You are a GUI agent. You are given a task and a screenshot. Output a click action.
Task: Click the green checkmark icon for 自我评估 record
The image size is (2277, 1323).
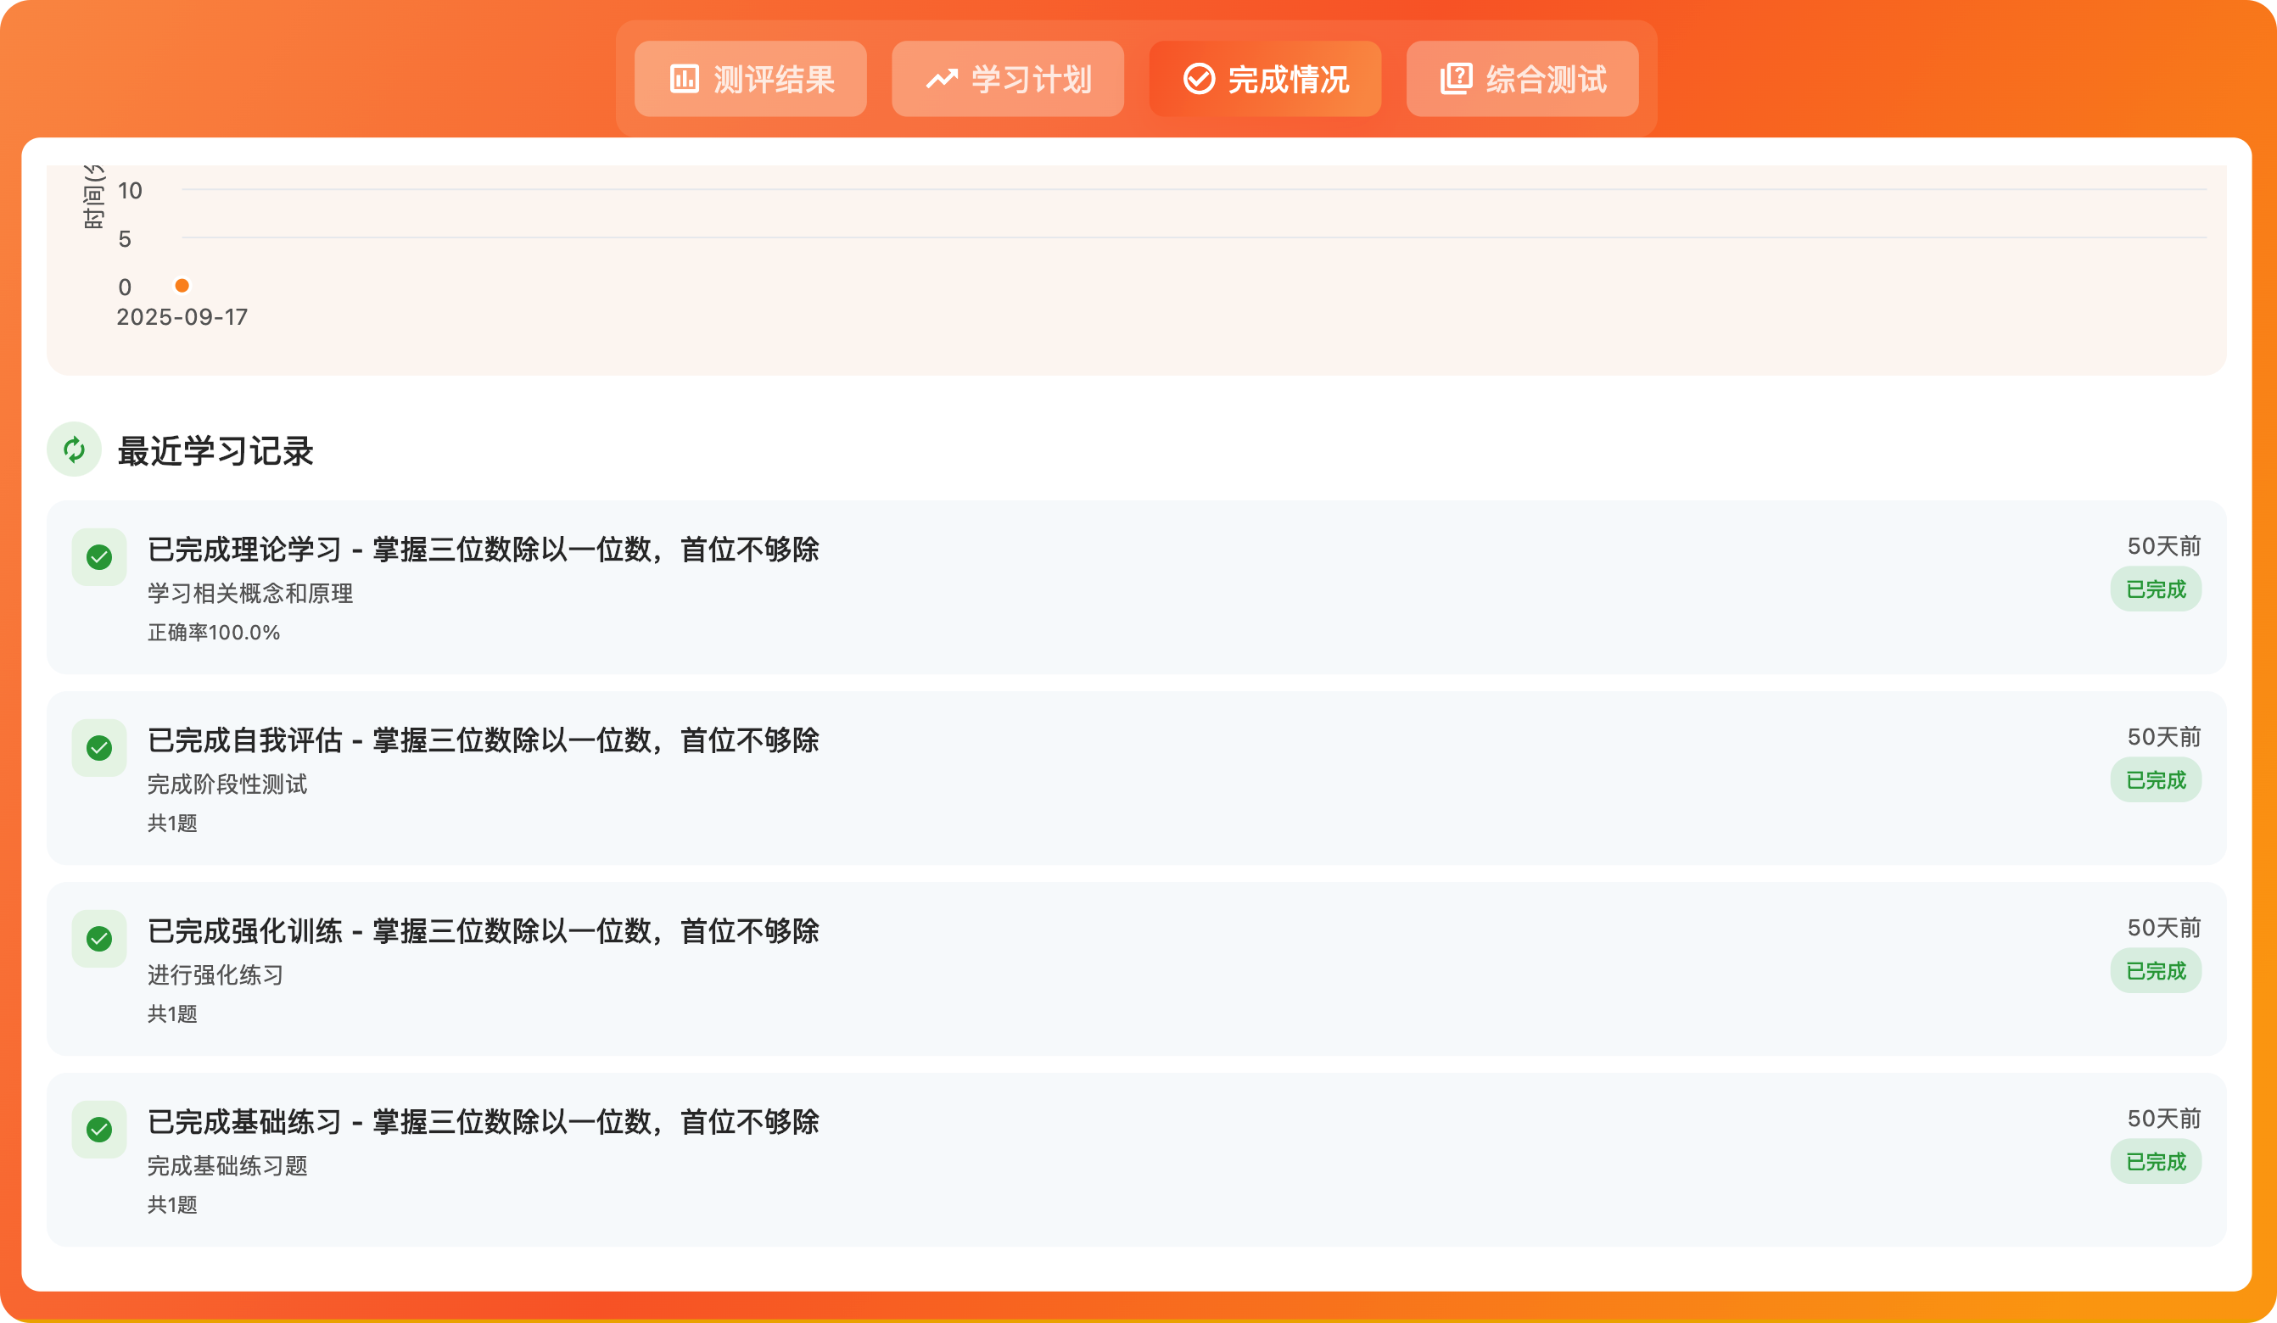point(99,749)
